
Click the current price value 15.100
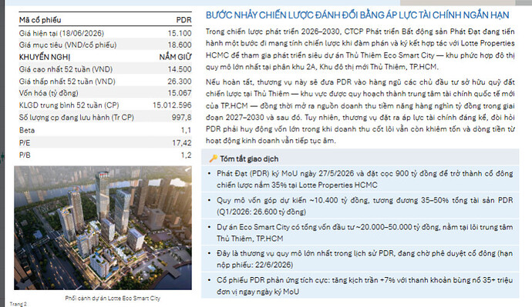180,33
